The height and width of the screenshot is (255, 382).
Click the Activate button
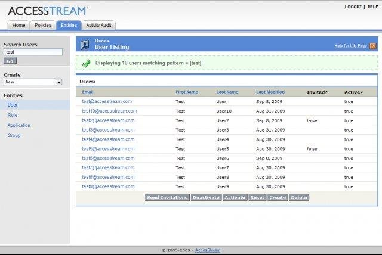[235, 197]
